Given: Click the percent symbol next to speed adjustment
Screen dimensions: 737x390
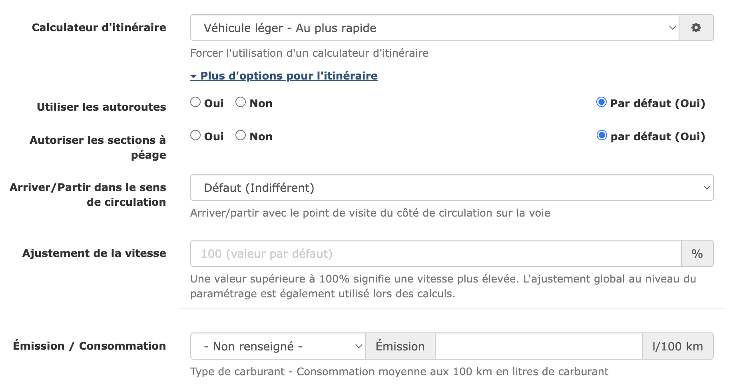Looking at the screenshot, I should 697,253.
